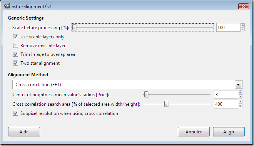Click the Align button

pos(229,132)
